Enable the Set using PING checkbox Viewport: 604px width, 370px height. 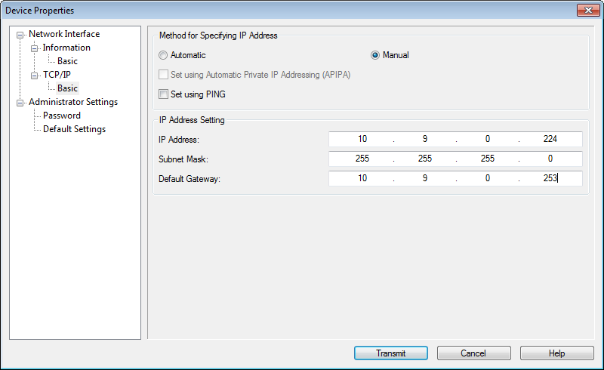click(163, 94)
